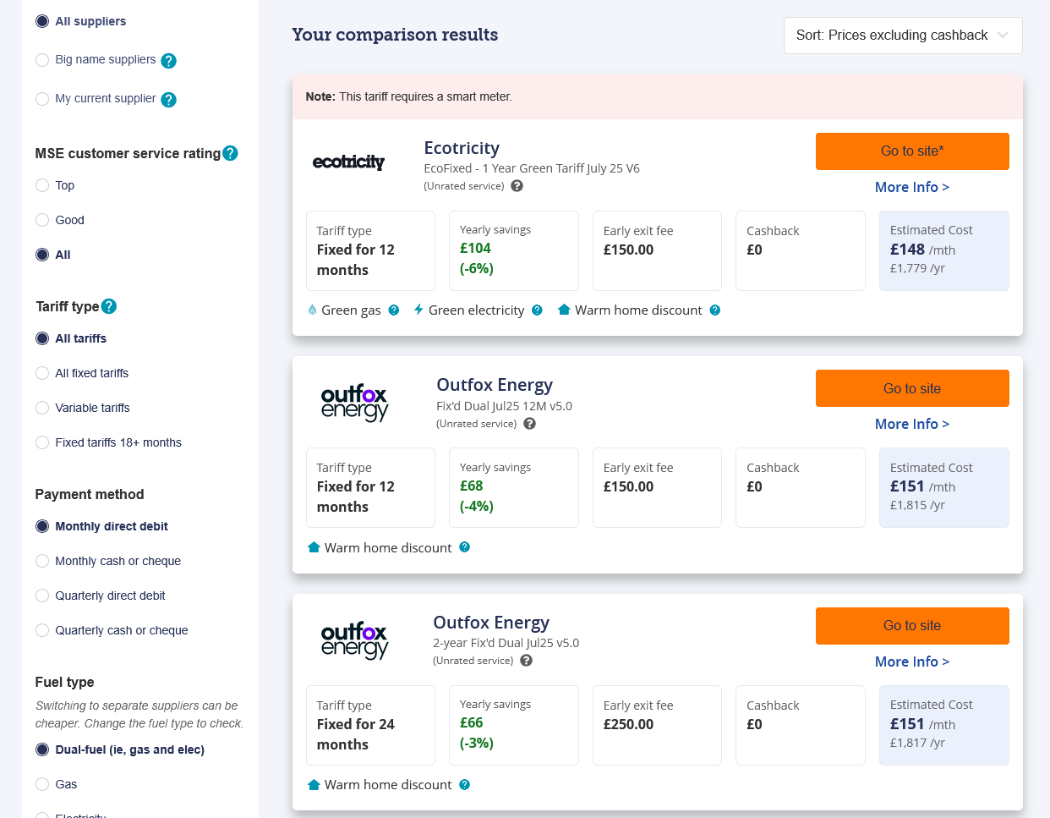Open Green electricity help icon
This screenshot has width=1050, height=818.
[x=537, y=310]
